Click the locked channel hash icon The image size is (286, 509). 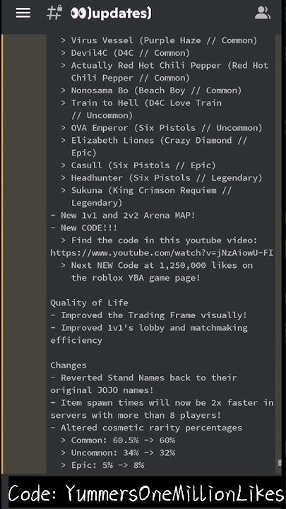(x=54, y=13)
